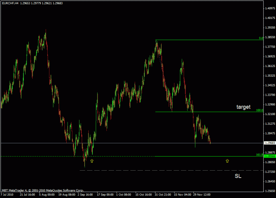The height and width of the screenshot is (198, 276).
Task: Click the 1.28875 price axis label
Action: 270,153
